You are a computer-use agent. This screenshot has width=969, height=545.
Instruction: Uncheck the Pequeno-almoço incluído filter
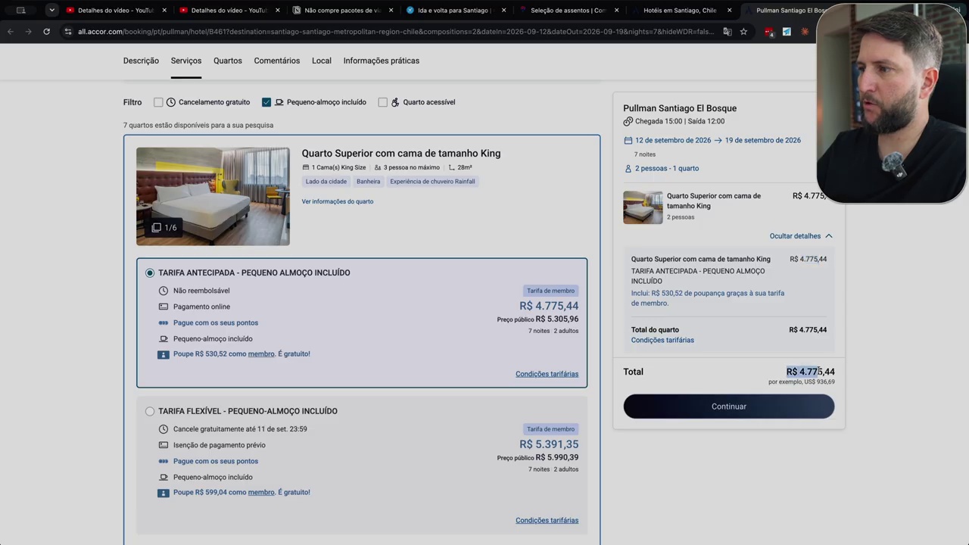pos(266,102)
